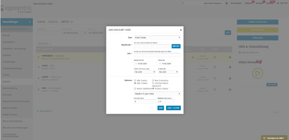The height and width of the screenshot is (140, 289).
Task: Click the Events breadcrumb tab
Action: tap(41, 22)
